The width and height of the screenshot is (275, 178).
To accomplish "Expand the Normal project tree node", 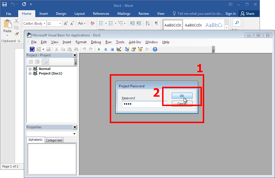I will tap(30, 69).
